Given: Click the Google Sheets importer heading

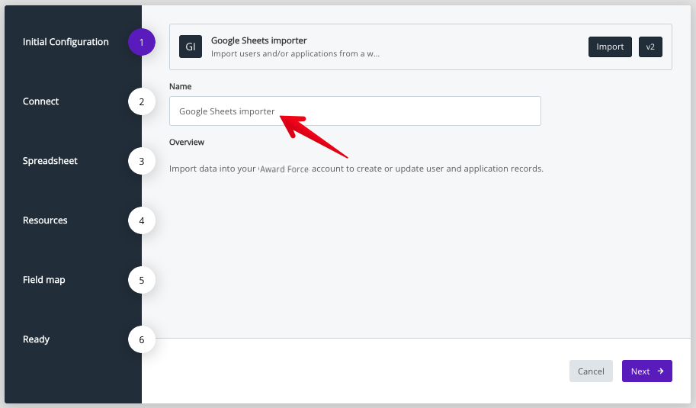Looking at the screenshot, I should pos(258,40).
